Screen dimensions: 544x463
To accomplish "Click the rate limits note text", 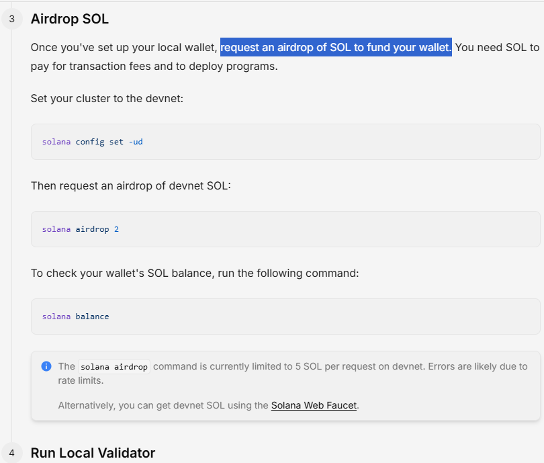I will point(292,374).
